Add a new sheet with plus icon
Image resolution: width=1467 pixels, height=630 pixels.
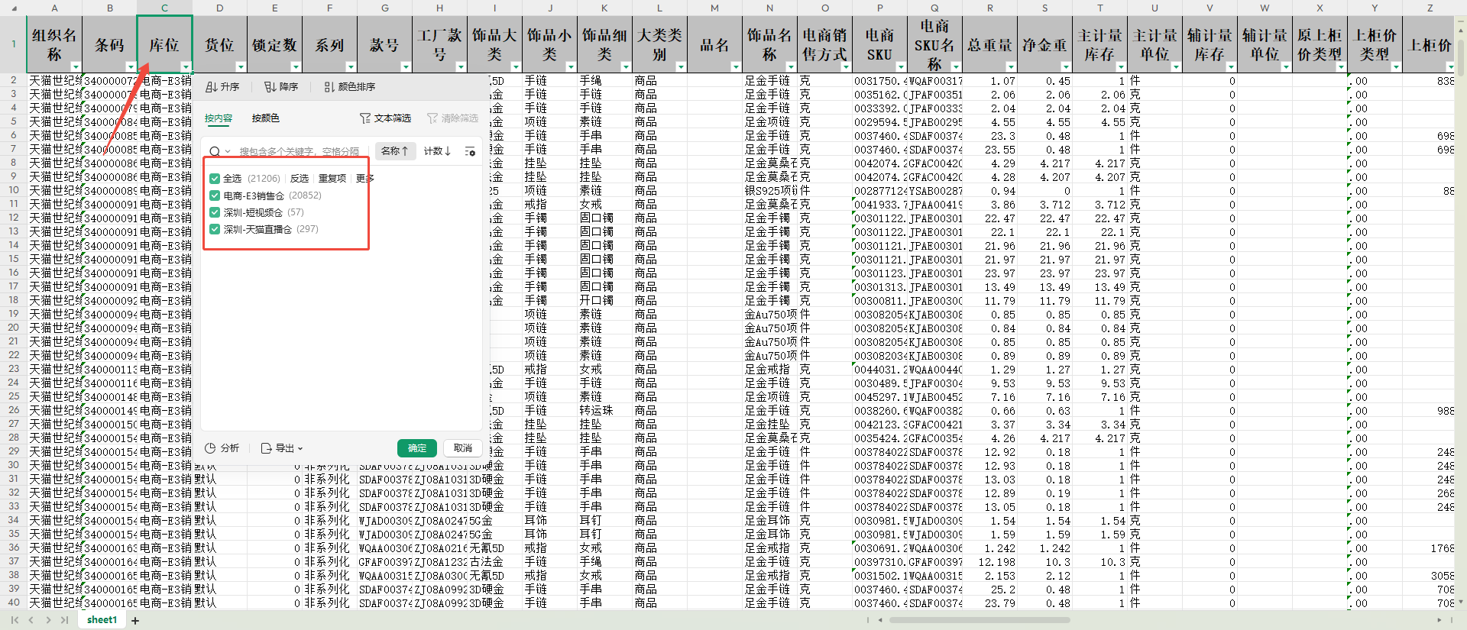(135, 621)
